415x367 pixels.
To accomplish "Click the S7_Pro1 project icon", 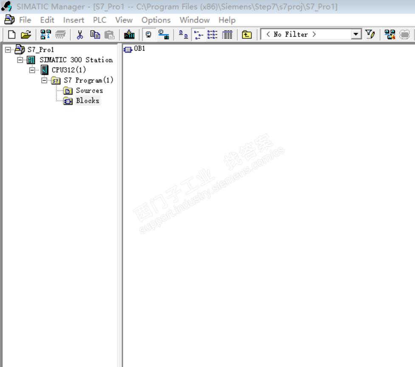I will [x=20, y=49].
